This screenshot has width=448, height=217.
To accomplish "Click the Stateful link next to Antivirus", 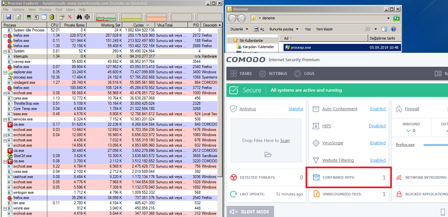I will click(296, 109).
